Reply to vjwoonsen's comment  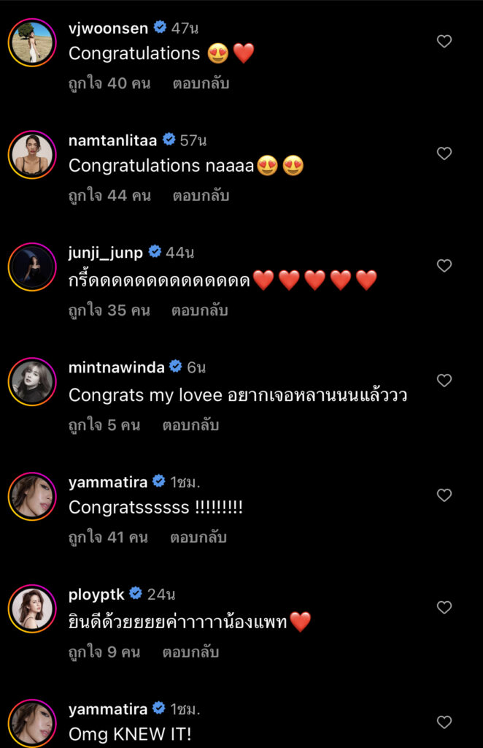201,83
